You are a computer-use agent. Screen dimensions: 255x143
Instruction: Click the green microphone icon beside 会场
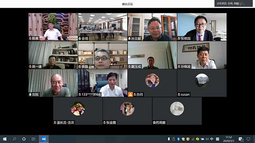[80, 38]
